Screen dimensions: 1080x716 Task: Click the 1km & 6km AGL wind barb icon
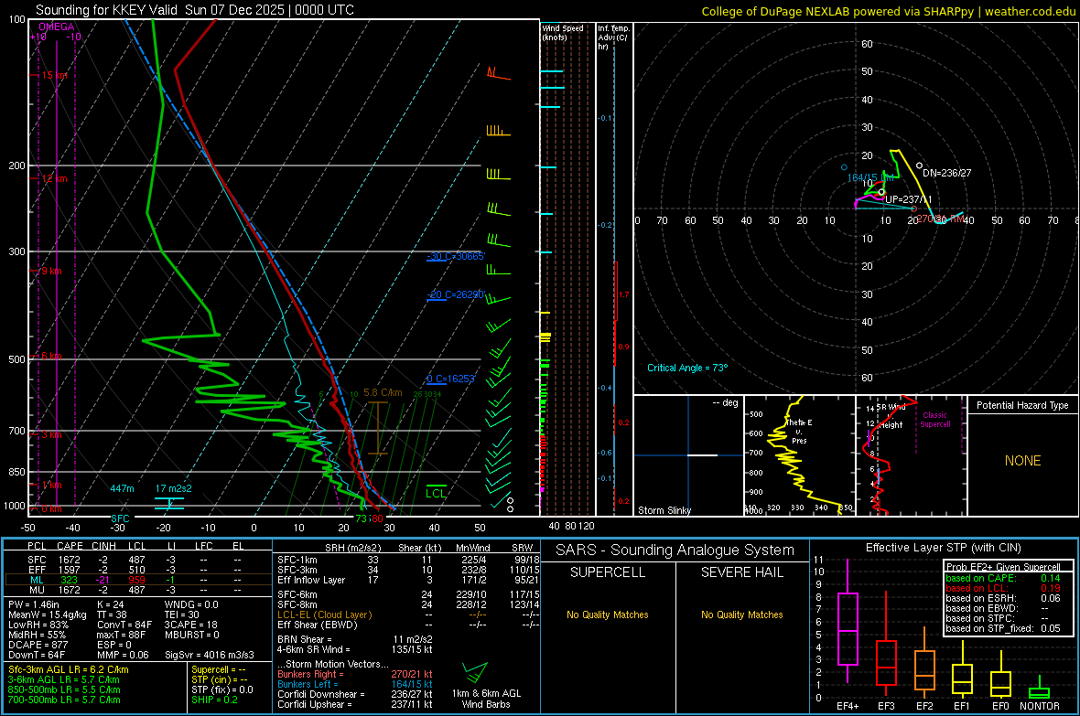click(475, 673)
